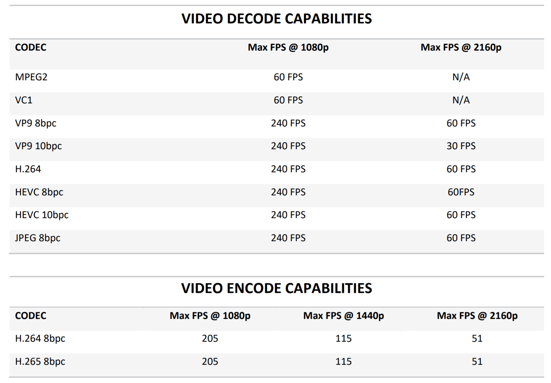Screen dimensions: 551x383
Task: Click the 205 value for H.264 8bpc
Action: 210,338
